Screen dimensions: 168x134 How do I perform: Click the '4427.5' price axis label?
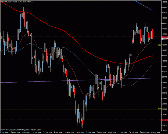coord(165,29)
